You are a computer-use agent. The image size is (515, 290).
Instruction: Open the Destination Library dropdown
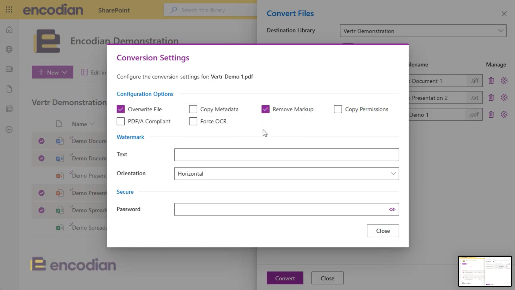click(x=423, y=31)
